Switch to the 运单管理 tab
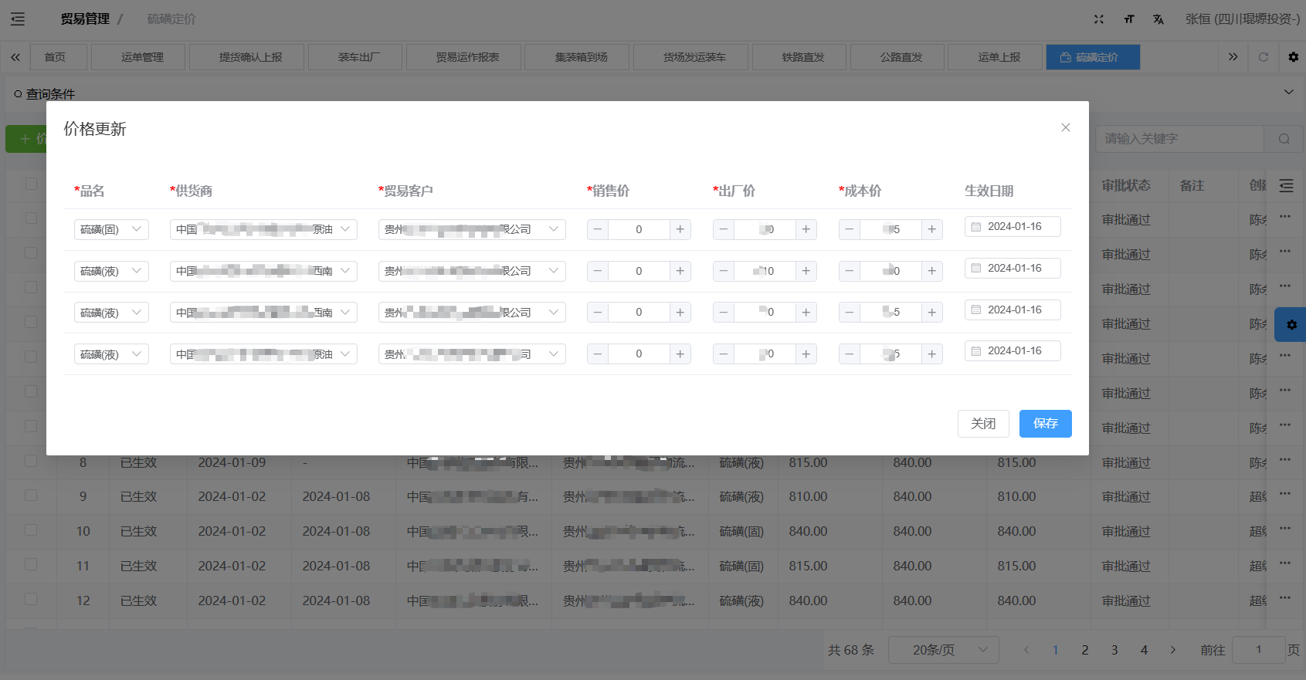 (x=142, y=57)
